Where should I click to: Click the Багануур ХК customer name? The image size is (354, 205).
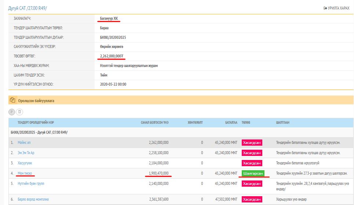pyautogui.click(x=109, y=18)
